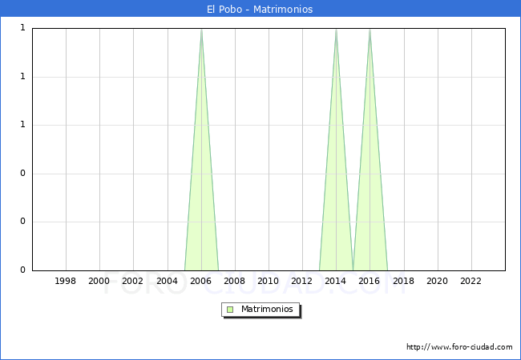This screenshot has height=360, width=521.
Task: Select the 2000 x-axis label
Action: [x=99, y=281]
